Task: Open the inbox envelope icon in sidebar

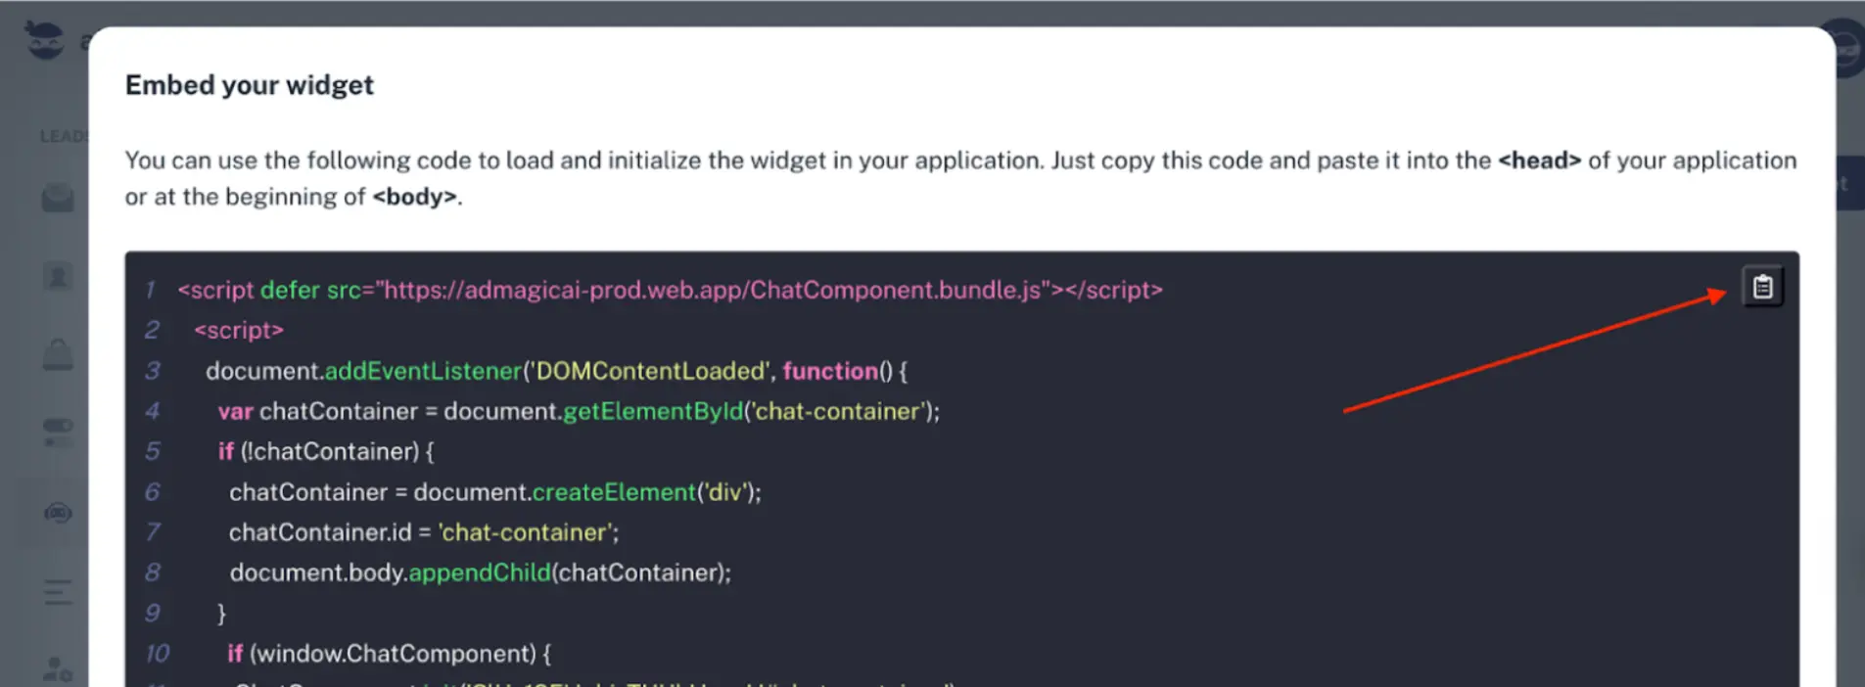Action: tap(58, 197)
